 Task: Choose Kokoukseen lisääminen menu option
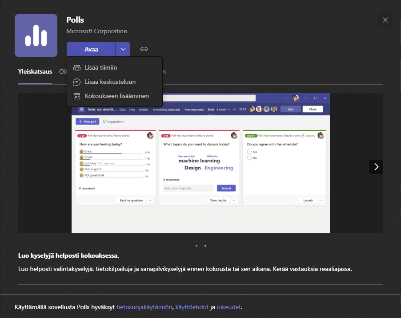click(x=115, y=96)
